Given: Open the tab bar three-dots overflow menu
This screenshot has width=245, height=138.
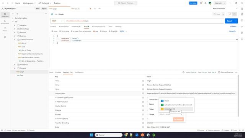Looking at the screenshot, I should pos(100,9).
